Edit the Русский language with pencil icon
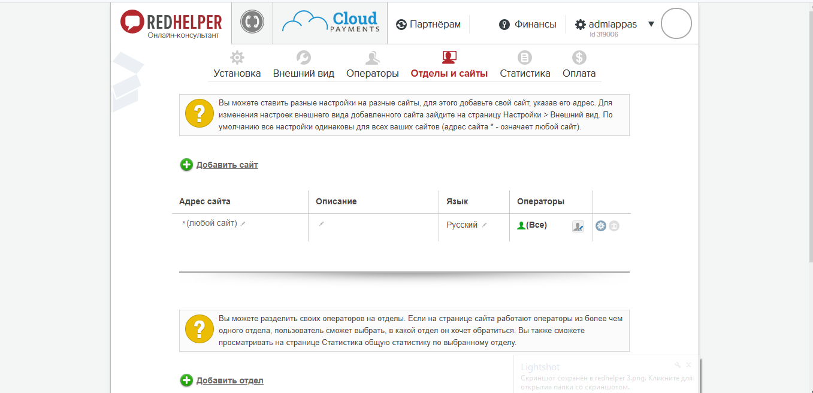813x393 pixels. [x=485, y=225]
